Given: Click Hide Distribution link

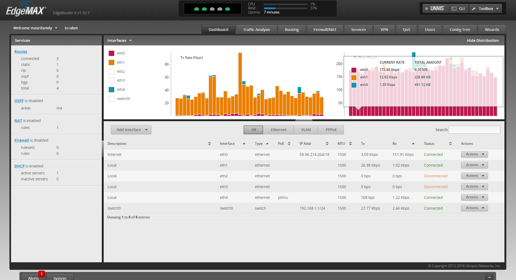Looking at the screenshot, I should click(x=483, y=41).
